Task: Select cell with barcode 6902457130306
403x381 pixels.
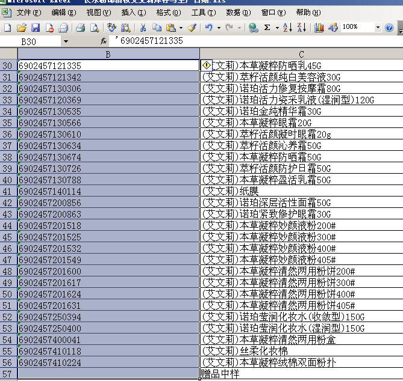Action: [x=108, y=88]
